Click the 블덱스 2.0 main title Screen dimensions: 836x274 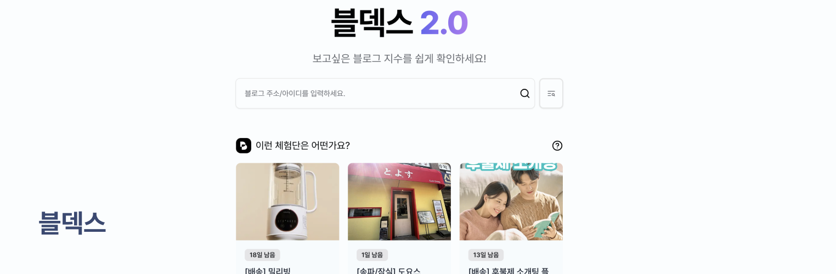point(399,22)
